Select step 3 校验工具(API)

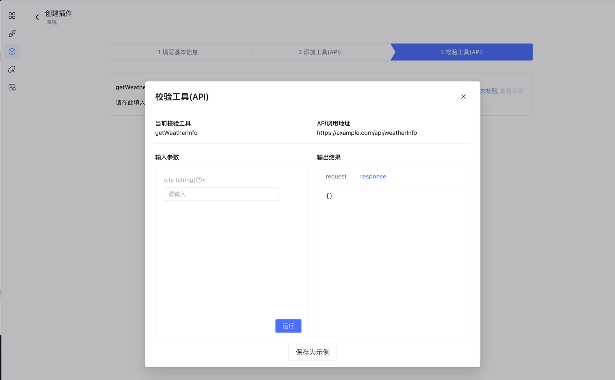461,52
